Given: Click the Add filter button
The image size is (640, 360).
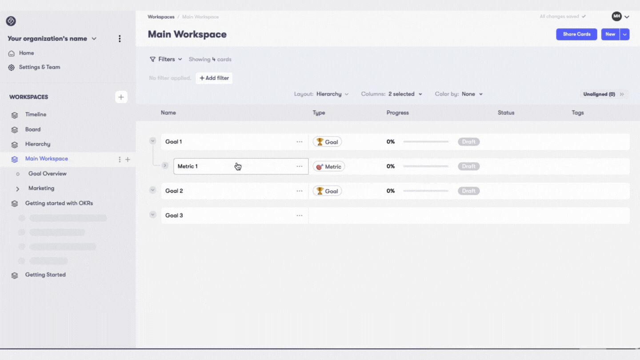Looking at the screenshot, I should (214, 78).
